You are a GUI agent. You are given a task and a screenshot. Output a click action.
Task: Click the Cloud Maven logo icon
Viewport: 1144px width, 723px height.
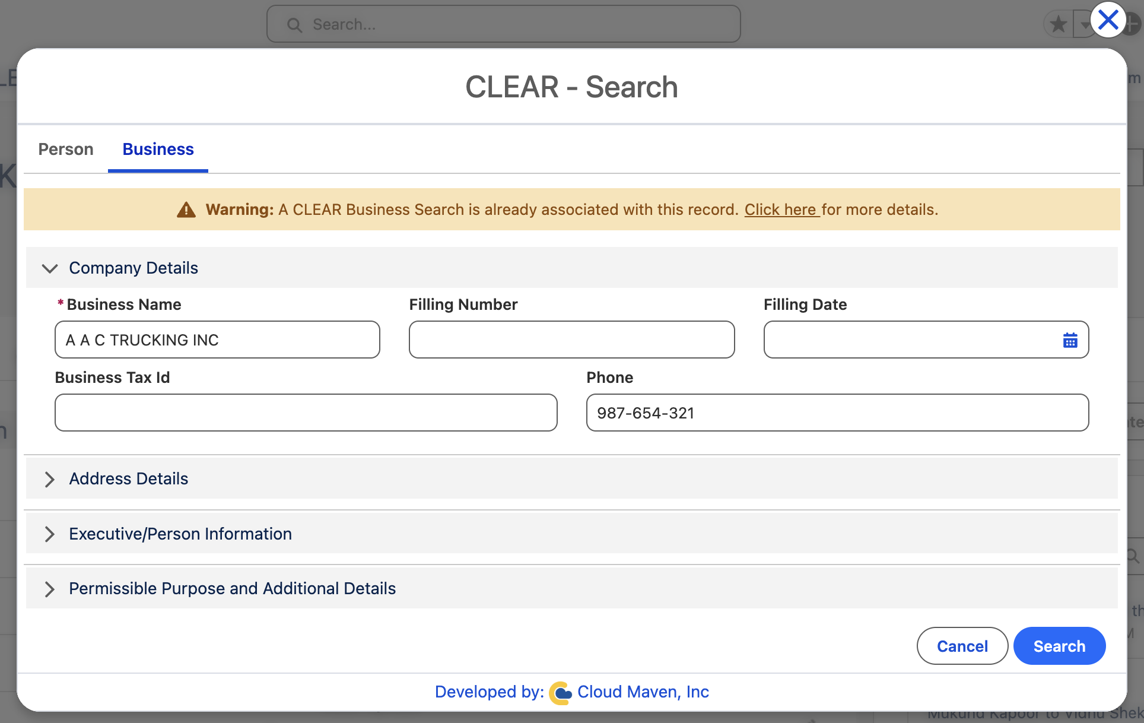pos(560,693)
